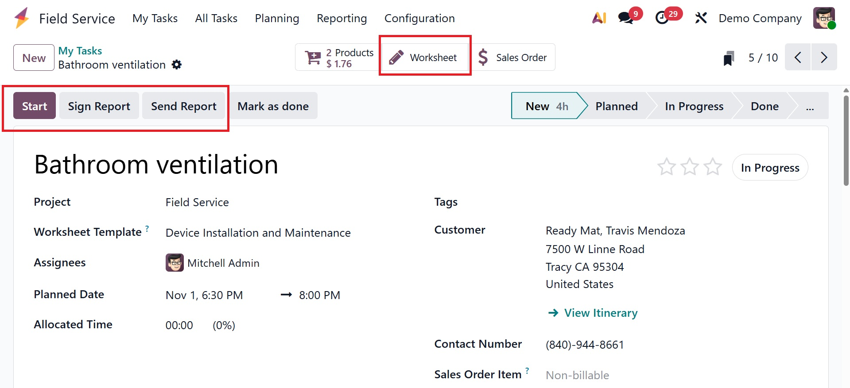Click the bookmark icon near the record pager
This screenshot has height=388, width=850.
coord(729,58)
